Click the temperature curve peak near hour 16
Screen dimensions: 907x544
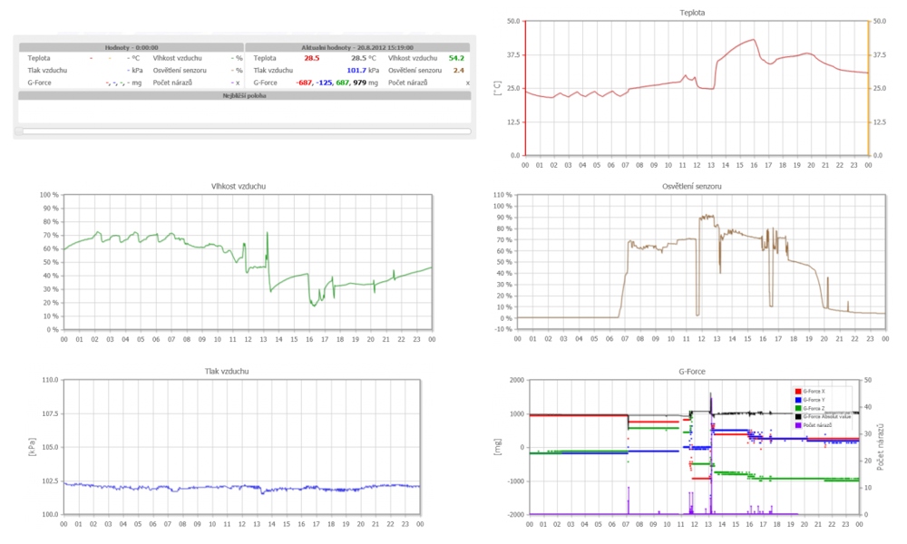point(753,40)
